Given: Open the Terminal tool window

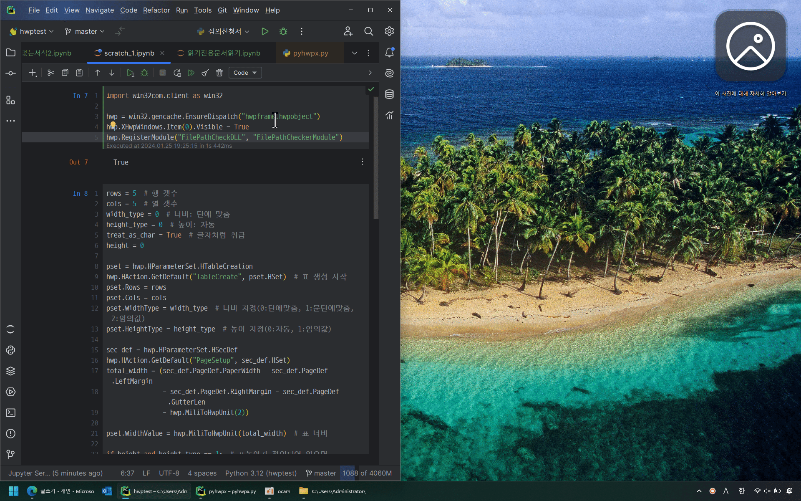Looking at the screenshot, I should (10, 413).
